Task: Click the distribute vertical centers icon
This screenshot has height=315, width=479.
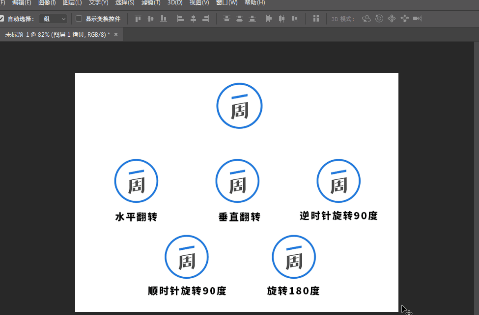Action: 239,18
